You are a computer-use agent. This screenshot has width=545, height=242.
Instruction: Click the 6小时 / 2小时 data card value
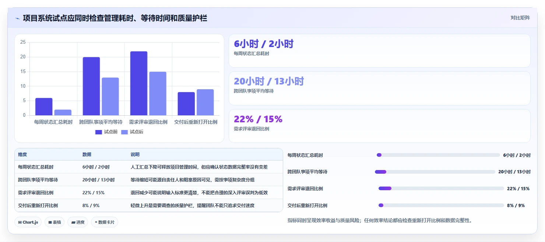(264, 44)
